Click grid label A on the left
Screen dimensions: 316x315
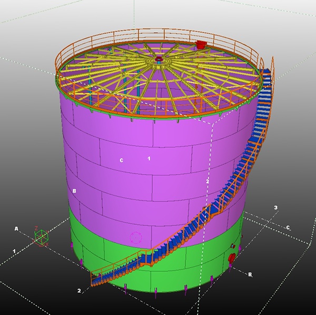(x=16, y=228)
